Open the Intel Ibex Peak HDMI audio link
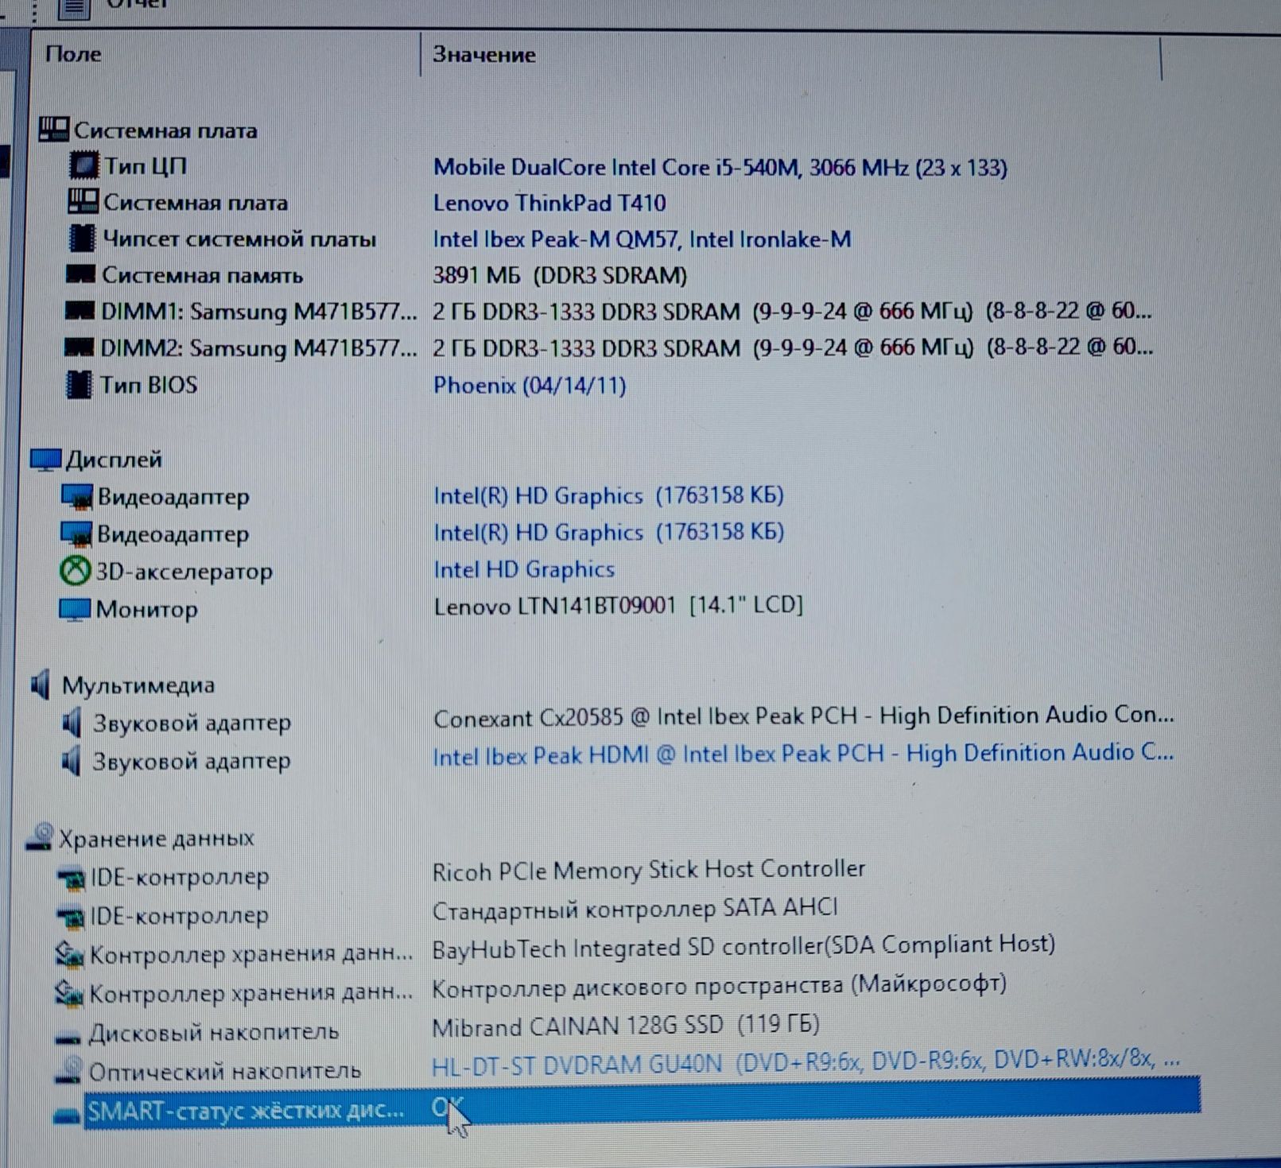 [802, 754]
